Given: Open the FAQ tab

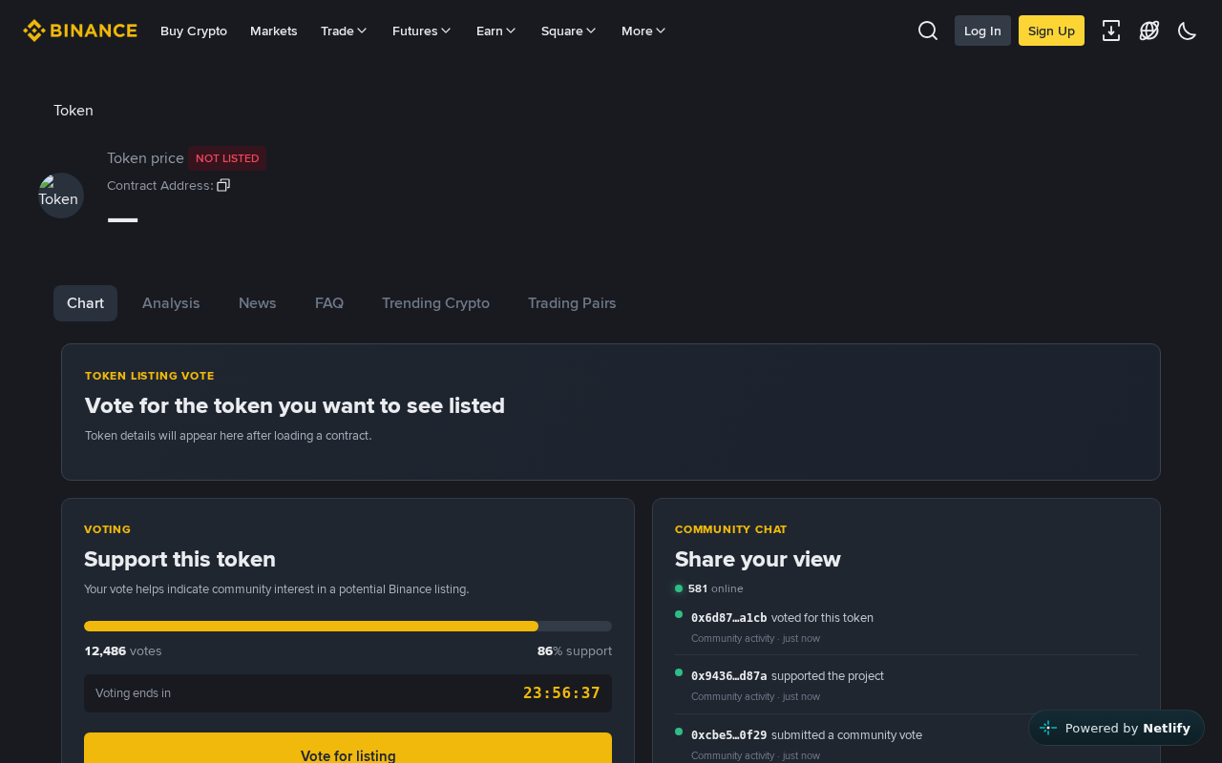Looking at the screenshot, I should pos(329,303).
